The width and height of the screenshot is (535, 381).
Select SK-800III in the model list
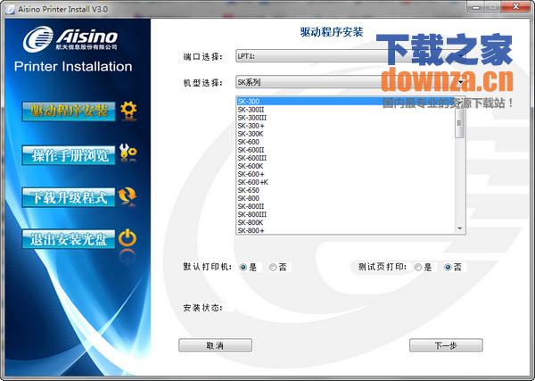[x=346, y=214]
